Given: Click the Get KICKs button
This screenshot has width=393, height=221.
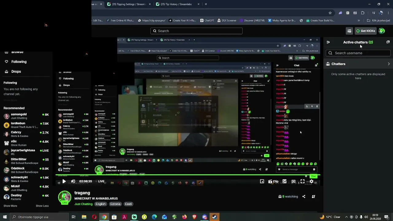Looking at the screenshot, I should (365, 31).
